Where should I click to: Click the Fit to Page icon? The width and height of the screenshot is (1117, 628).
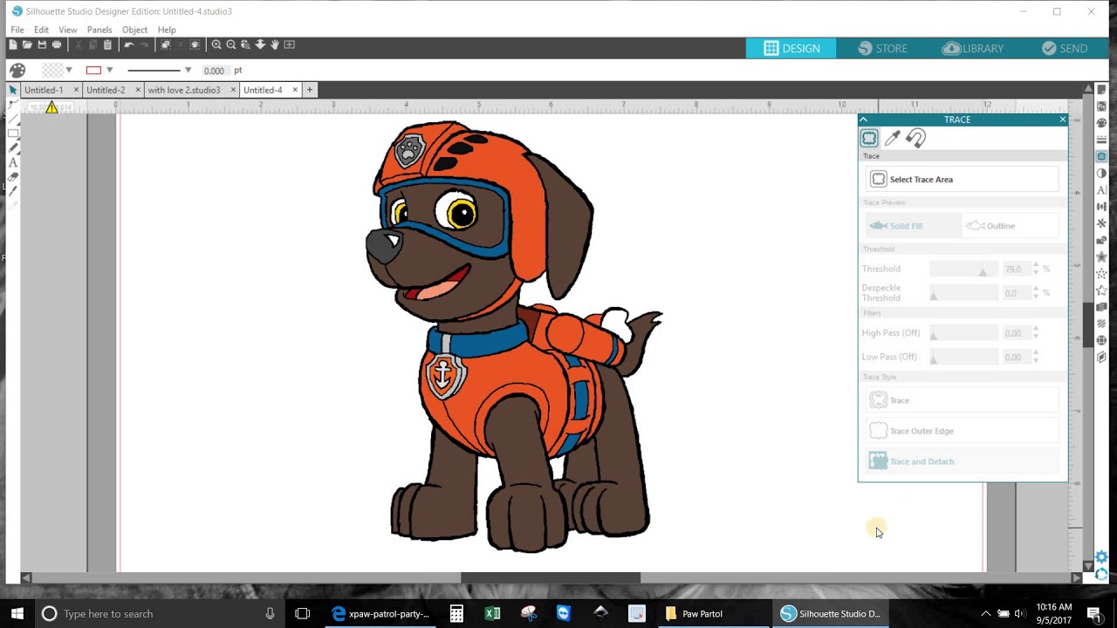[290, 44]
